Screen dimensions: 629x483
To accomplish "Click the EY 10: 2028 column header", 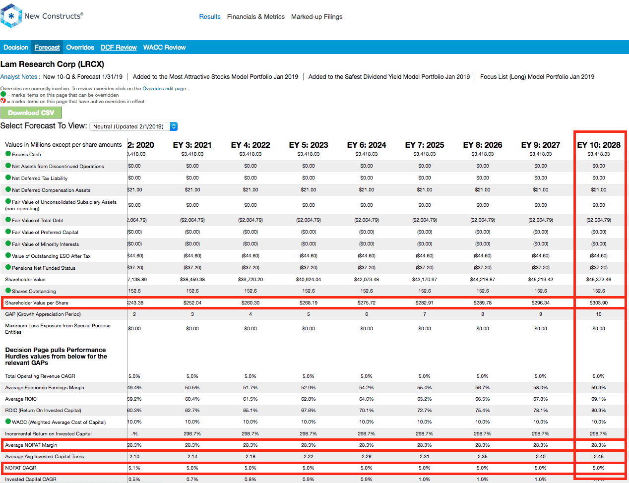I will click(x=599, y=145).
